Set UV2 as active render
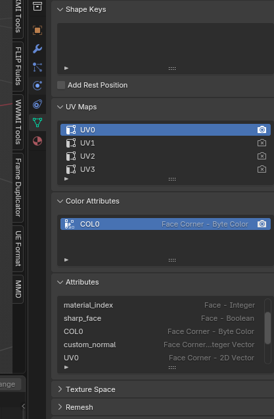Viewport: 274px width, 419px height. pyautogui.click(x=262, y=155)
